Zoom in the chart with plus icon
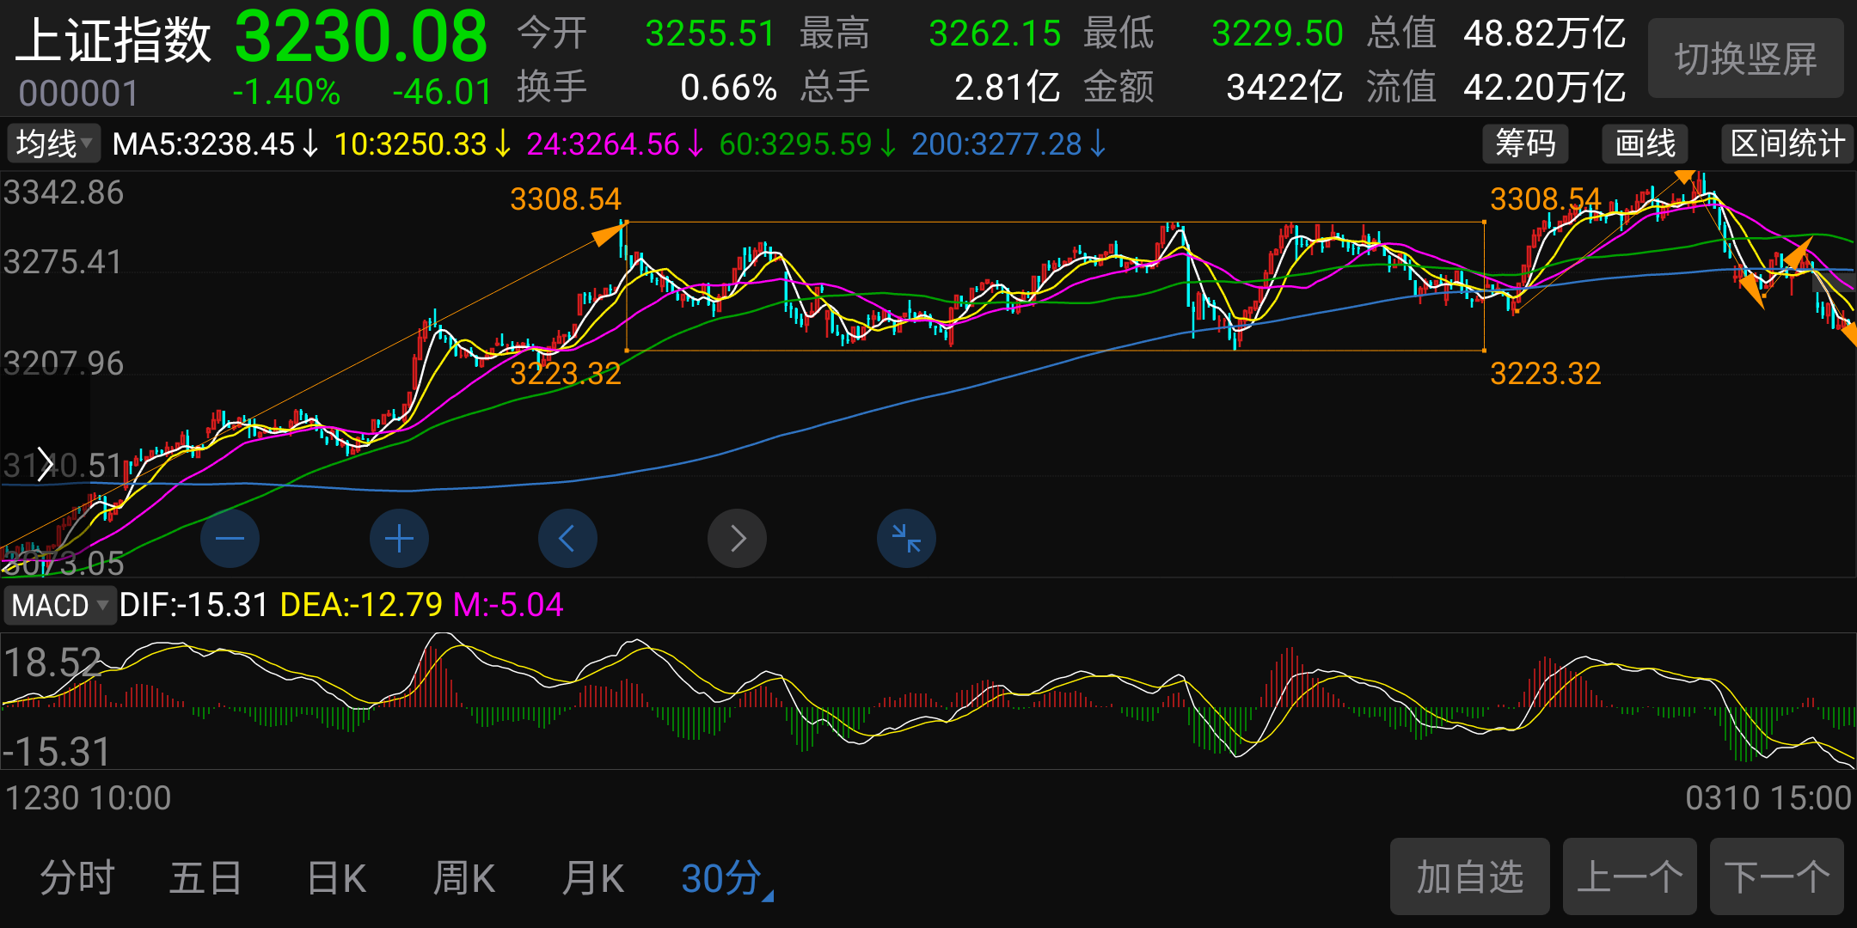This screenshot has height=928, width=1857. [x=398, y=538]
